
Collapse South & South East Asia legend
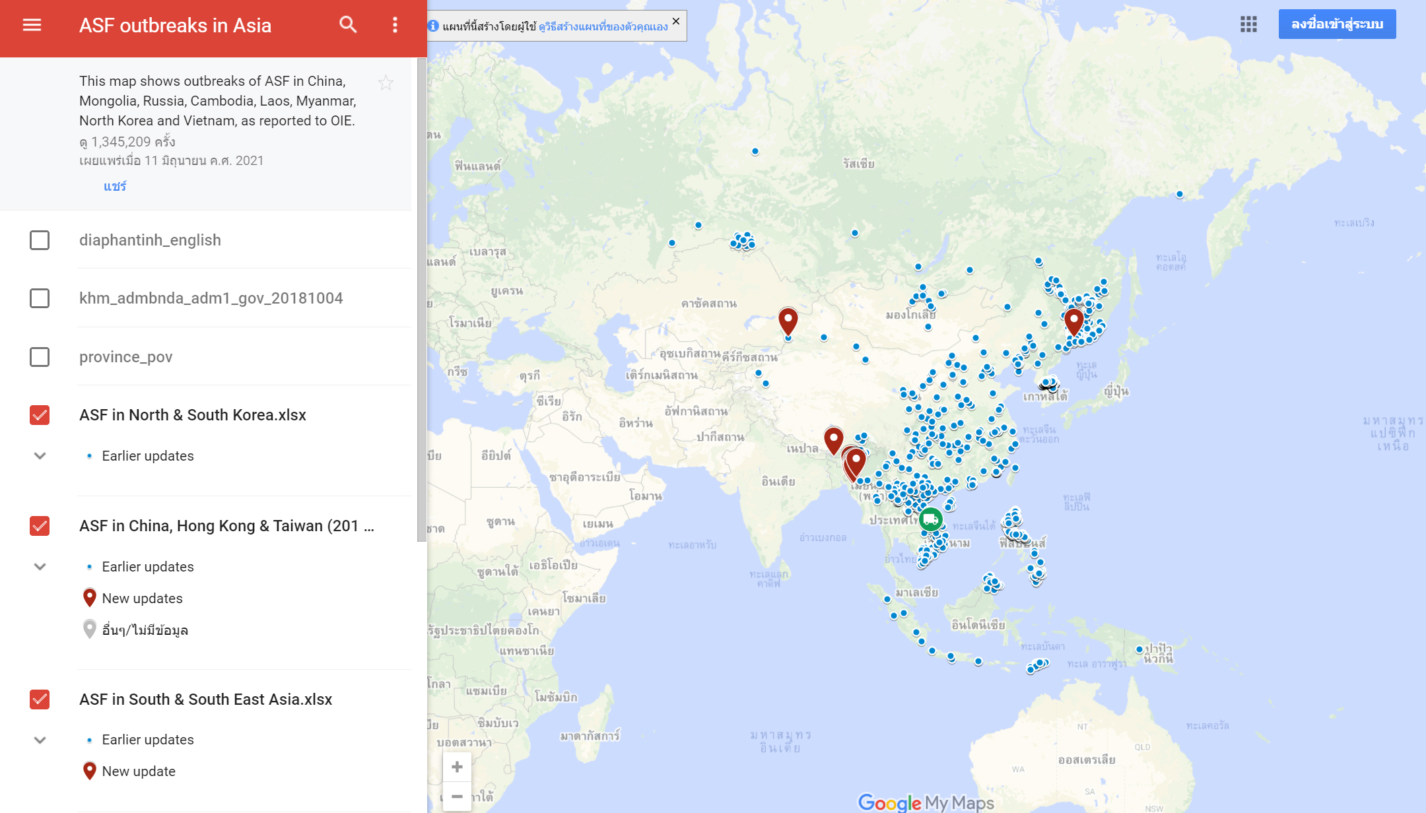tap(40, 740)
